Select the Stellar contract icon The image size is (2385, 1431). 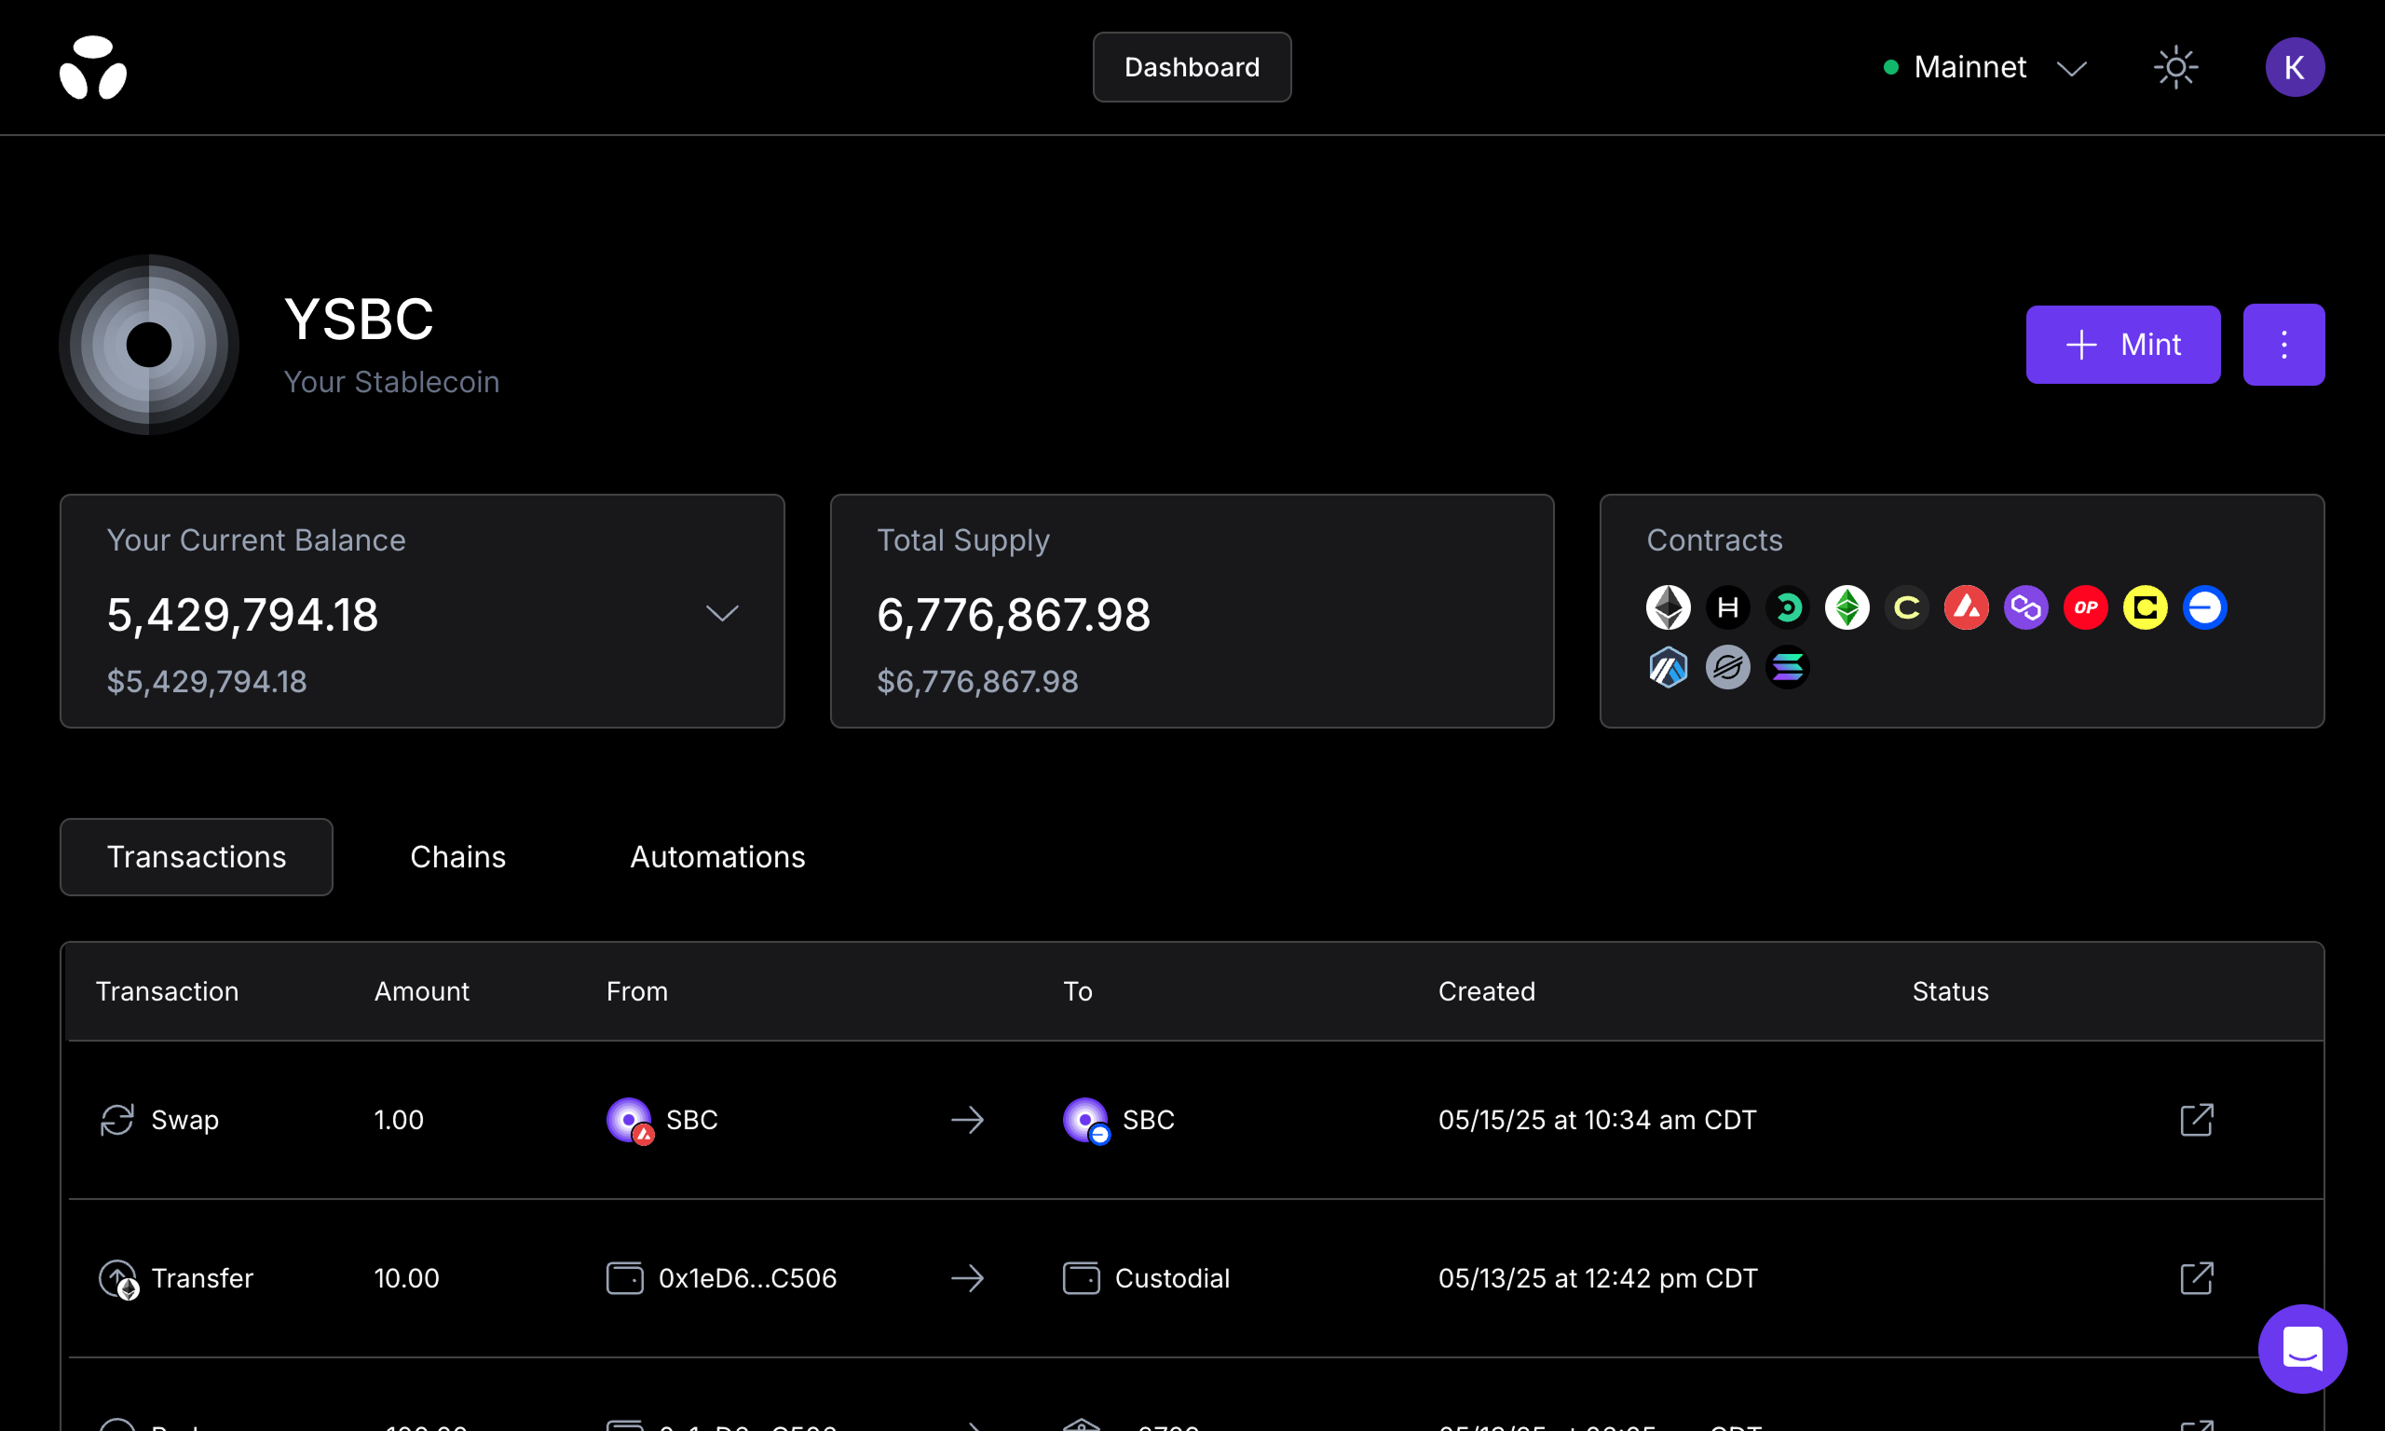[x=1727, y=666]
